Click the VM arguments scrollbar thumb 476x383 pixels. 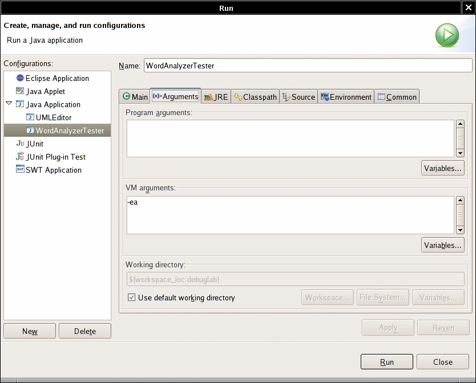[x=460, y=215]
